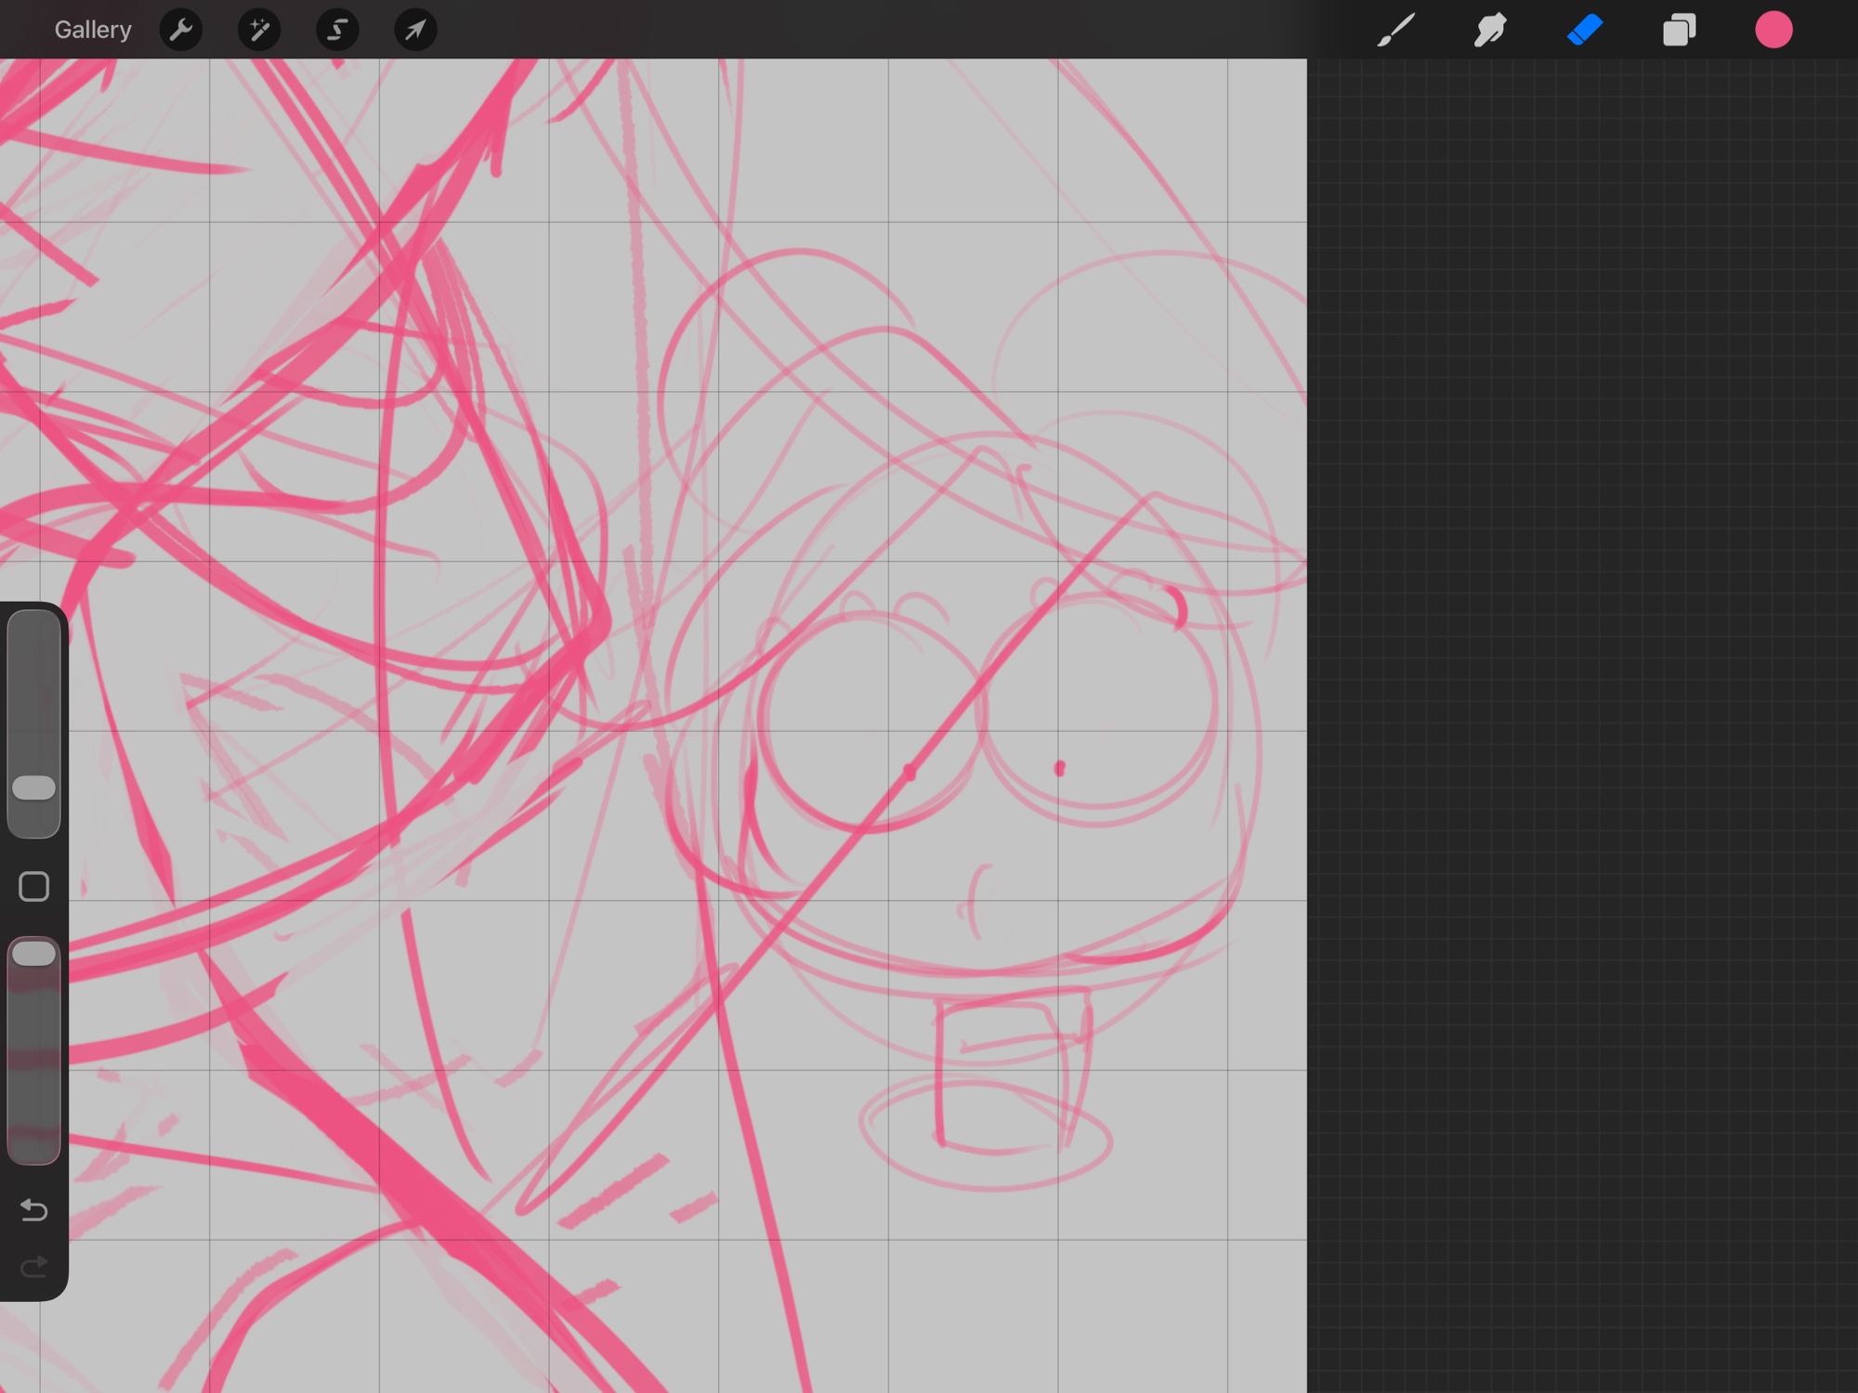
Task: Click the brush opacity slider handle
Action: pos(34,954)
